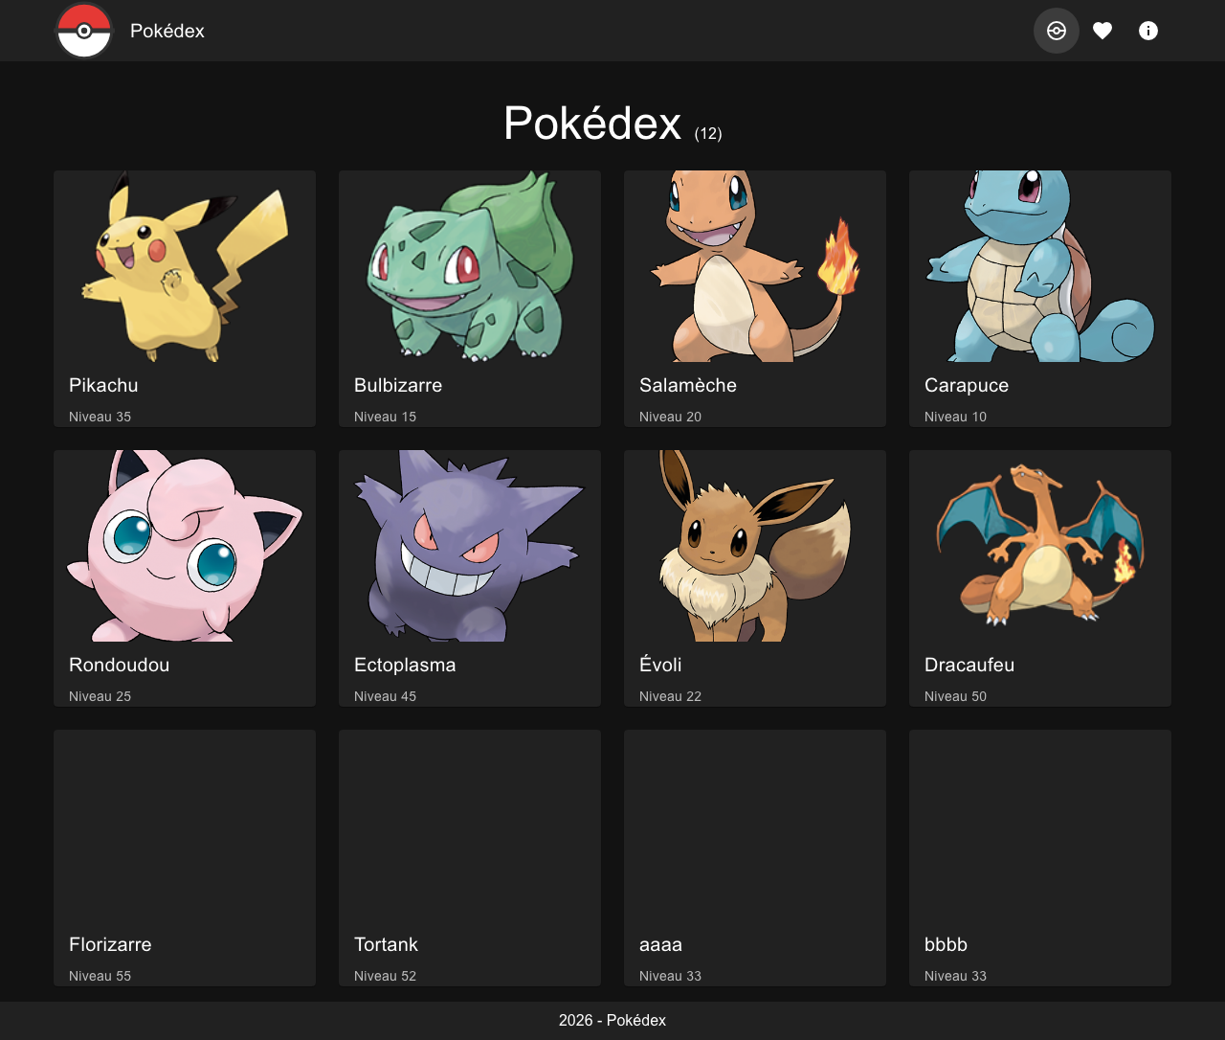Open the aaaa Pokémon card
The width and height of the screenshot is (1225, 1040).
pyautogui.click(x=755, y=857)
